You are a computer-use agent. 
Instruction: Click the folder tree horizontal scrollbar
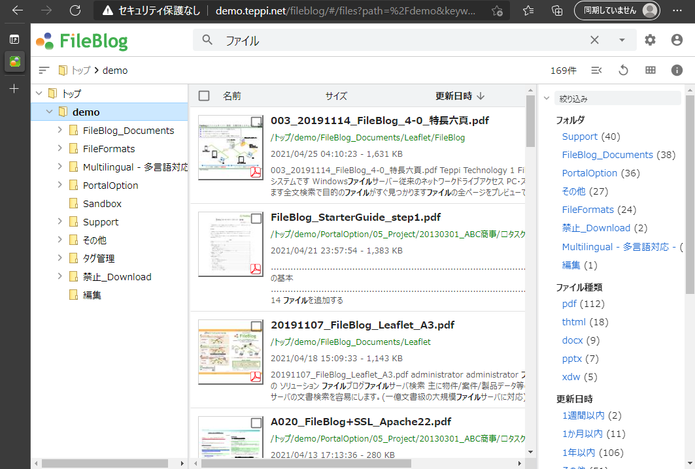[x=105, y=463]
